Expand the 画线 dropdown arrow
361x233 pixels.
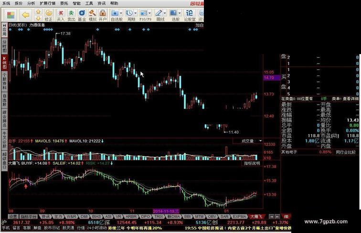[x=165, y=13]
